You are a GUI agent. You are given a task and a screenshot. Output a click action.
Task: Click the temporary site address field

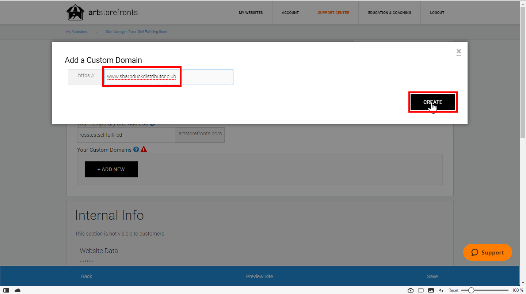click(x=126, y=135)
